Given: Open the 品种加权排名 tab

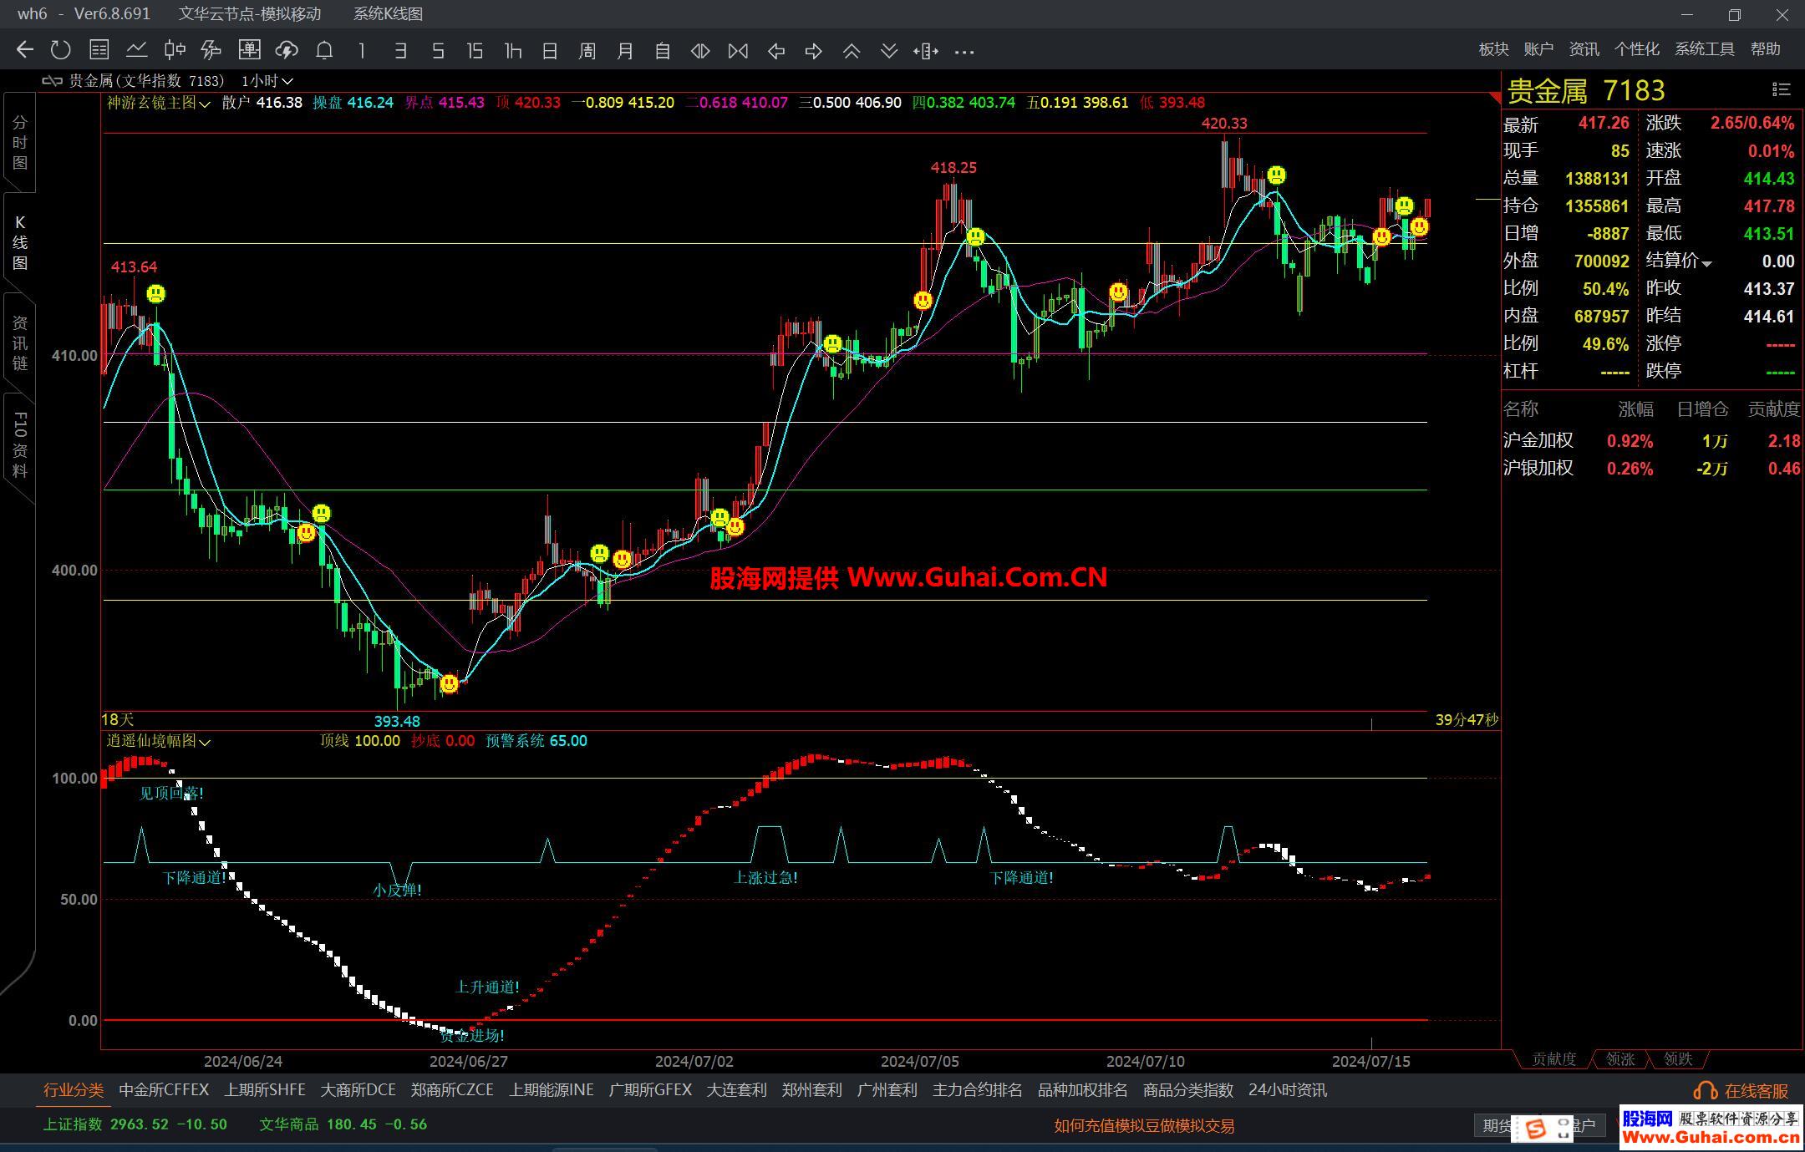Looking at the screenshot, I should (1082, 1090).
